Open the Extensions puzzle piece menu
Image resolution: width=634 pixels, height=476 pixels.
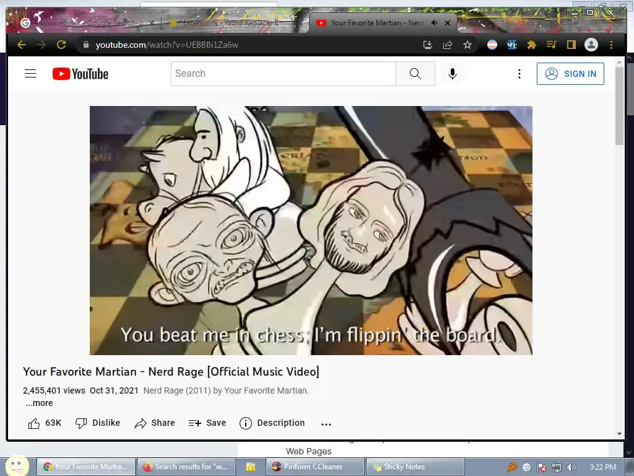click(x=532, y=45)
